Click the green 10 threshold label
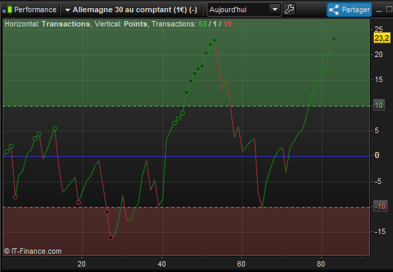This screenshot has height=272, width=393. pos(379,105)
